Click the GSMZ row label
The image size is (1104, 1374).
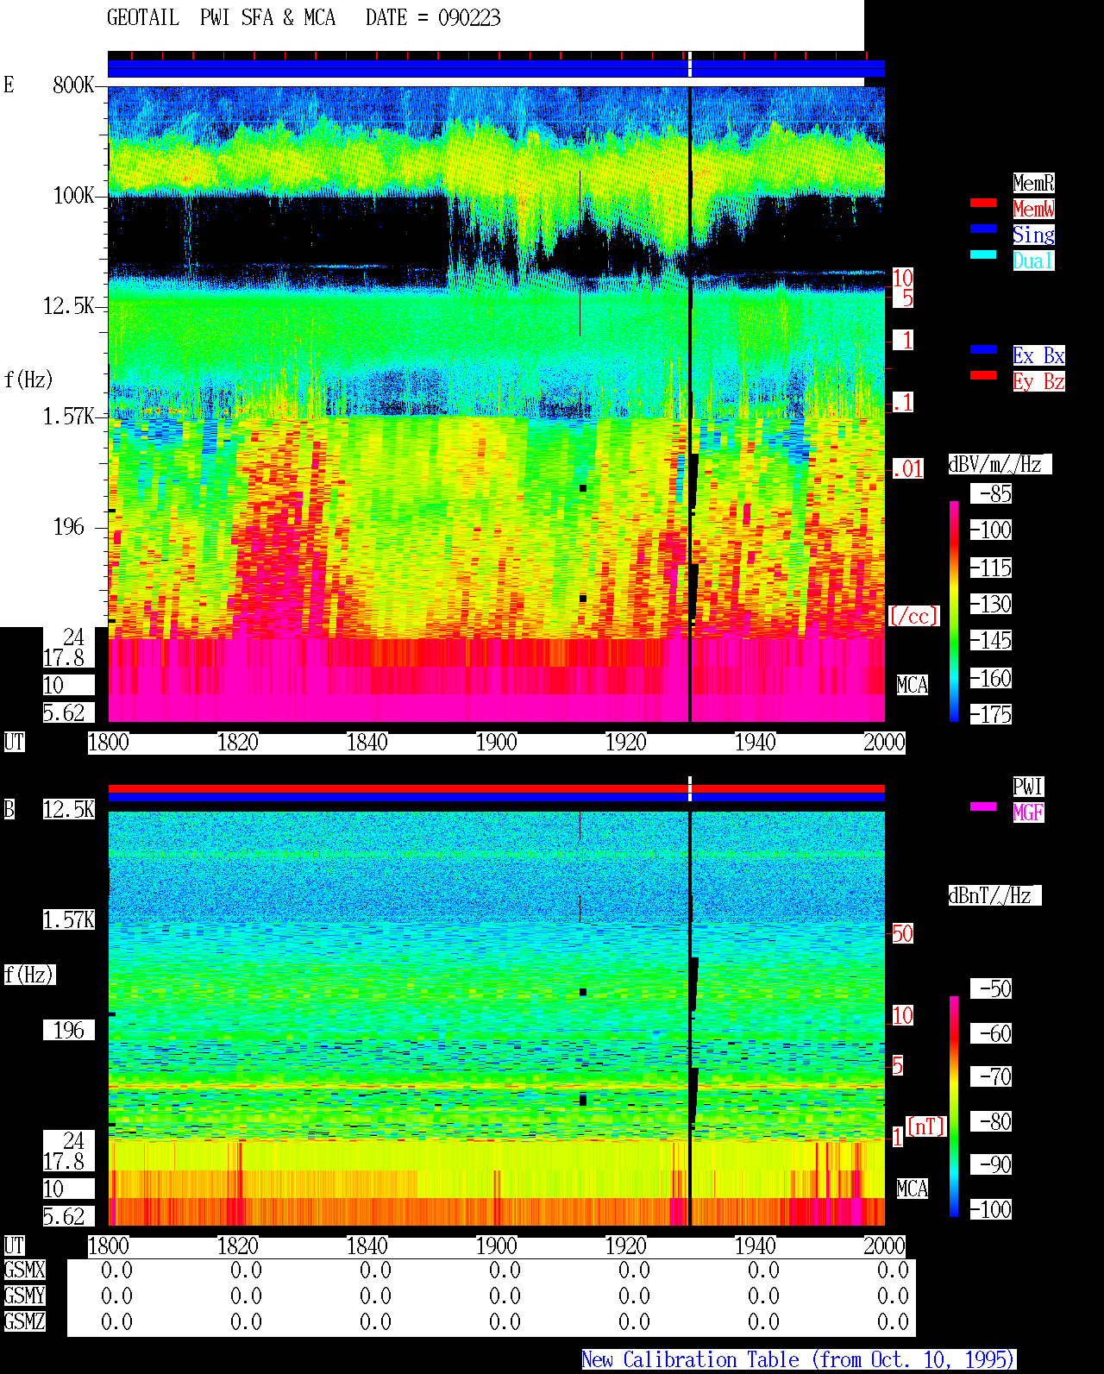coord(24,1321)
